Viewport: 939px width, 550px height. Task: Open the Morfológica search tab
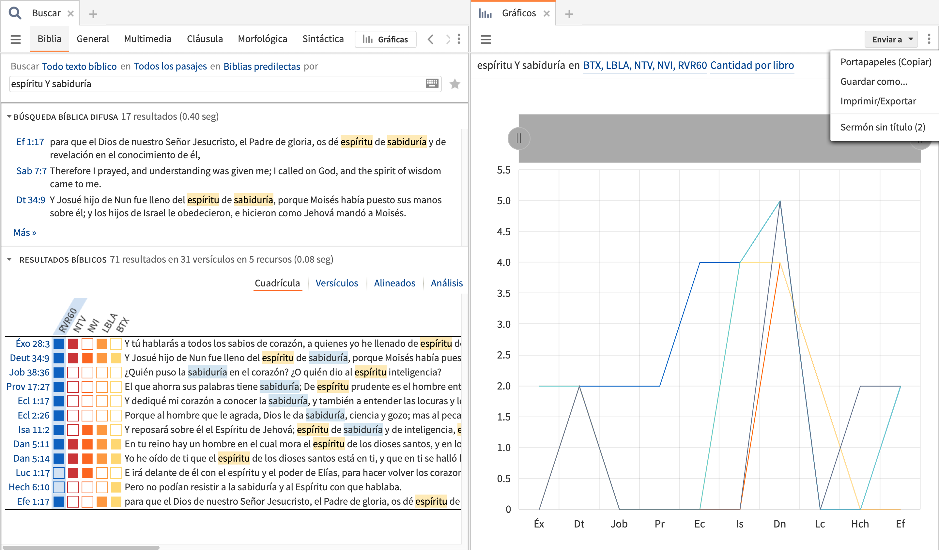click(x=262, y=39)
